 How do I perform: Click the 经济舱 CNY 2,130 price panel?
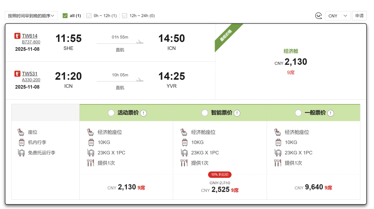click(x=291, y=62)
